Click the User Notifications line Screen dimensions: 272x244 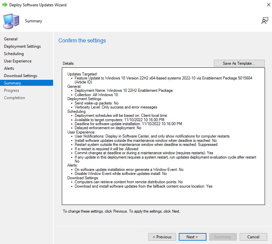coord(152,136)
